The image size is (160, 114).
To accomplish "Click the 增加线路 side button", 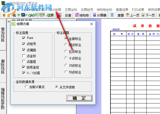I will 3,35.
